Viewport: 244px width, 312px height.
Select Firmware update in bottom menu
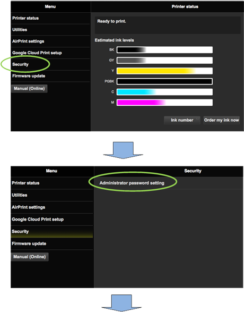[x=52, y=244]
